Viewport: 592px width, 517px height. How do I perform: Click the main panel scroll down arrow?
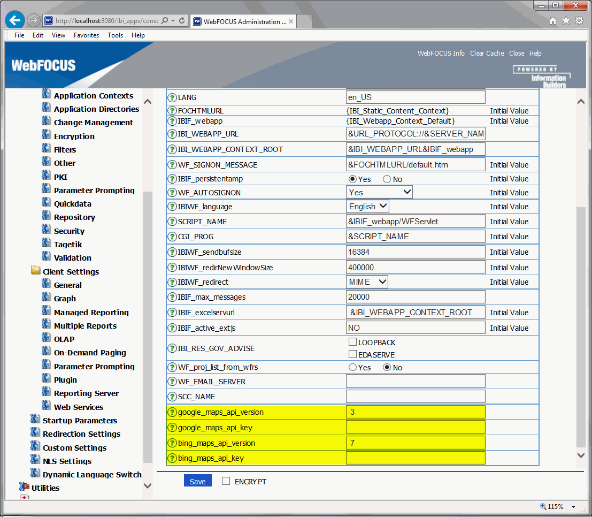point(581,455)
